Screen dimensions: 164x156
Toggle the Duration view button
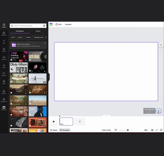[65, 130]
